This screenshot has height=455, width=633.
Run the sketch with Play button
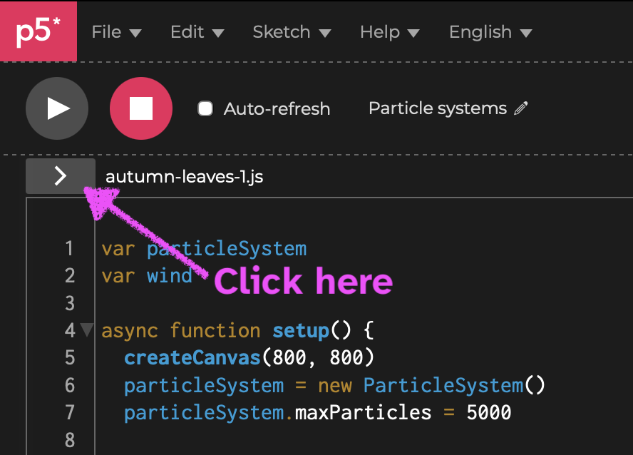pyautogui.click(x=57, y=108)
